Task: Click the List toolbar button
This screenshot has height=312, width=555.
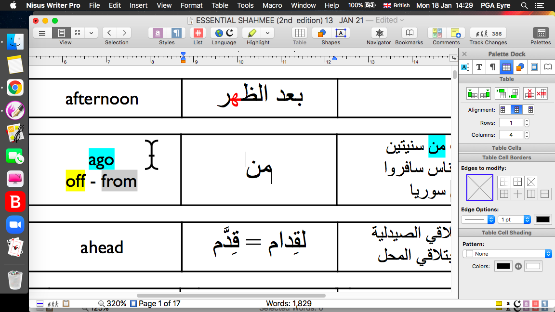Action: (x=198, y=33)
